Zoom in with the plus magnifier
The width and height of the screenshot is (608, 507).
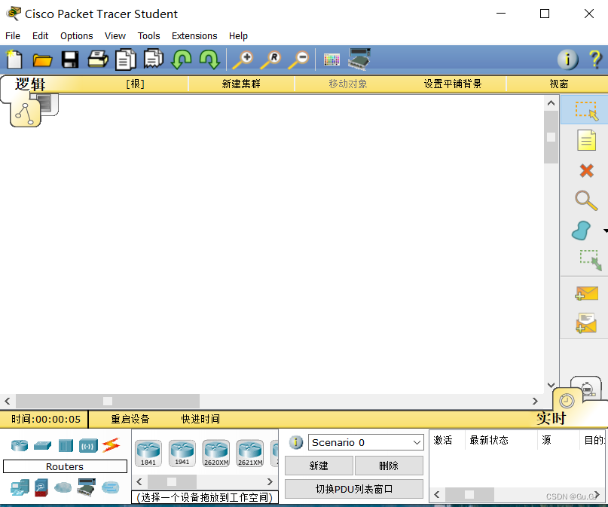[243, 60]
